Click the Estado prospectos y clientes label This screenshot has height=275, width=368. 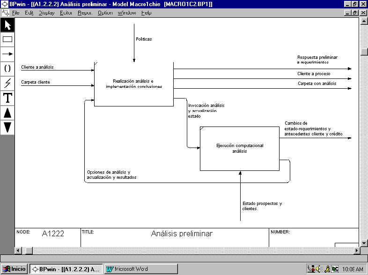(x=262, y=206)
